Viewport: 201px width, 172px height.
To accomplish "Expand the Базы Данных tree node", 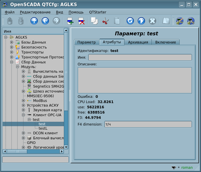I will tap(12, 42).
